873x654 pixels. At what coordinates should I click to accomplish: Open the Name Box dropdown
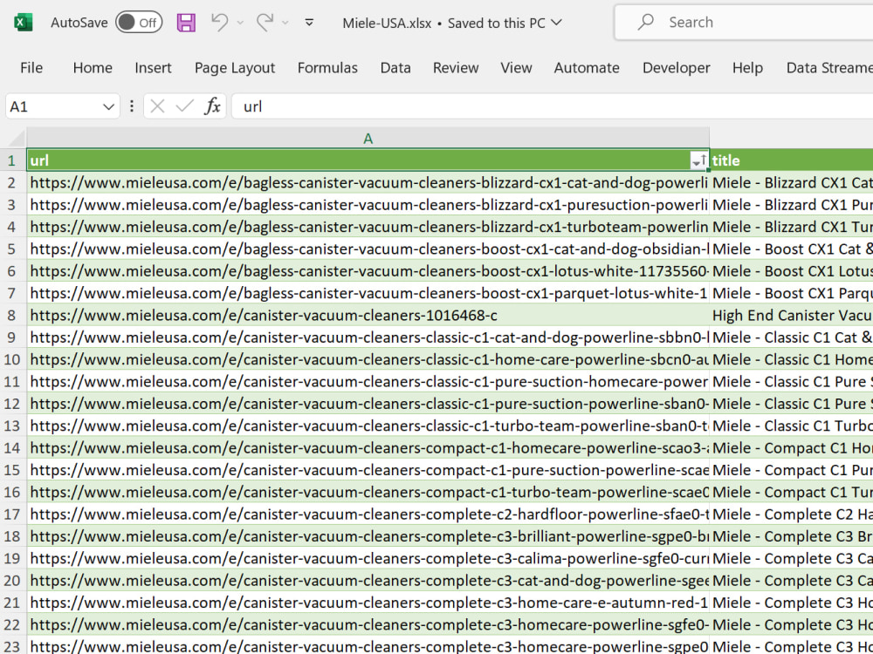(108, 106)
